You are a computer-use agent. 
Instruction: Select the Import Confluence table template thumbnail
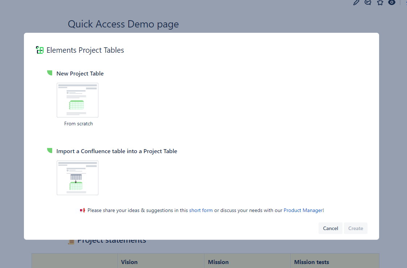[78, 178]
